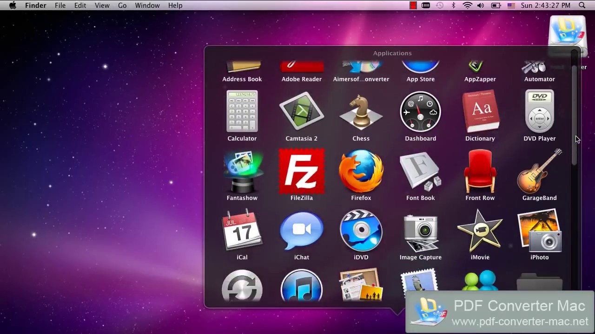Open iMovie
Image resolution: width=595 pixels, height=334 pixels.
pos(480,231)
